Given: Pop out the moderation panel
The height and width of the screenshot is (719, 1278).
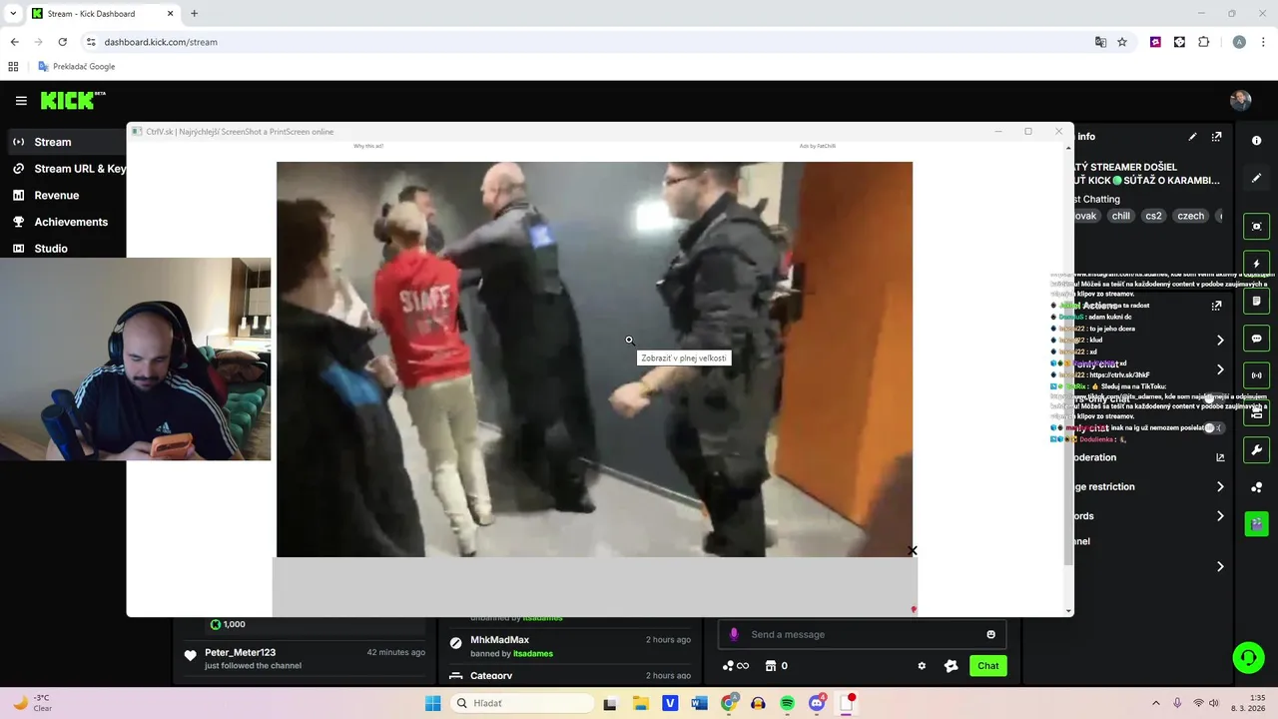Looking at the screenshot, I should click(x=1220, y=457).
